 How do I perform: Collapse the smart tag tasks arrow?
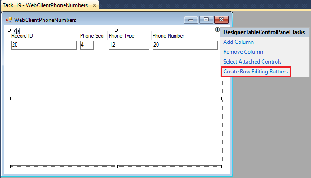click(x=217, y=30)
